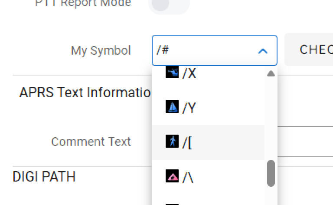Screen dimensions: 333x205
Task: Click the sailboat icon beside /Y
Action: point(172,107)
